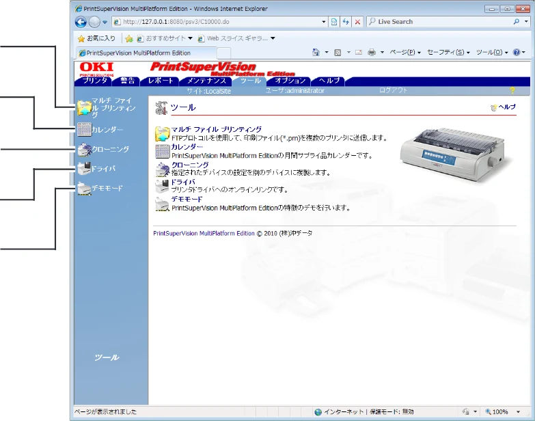The image size is (535, 421).
Task: Click the driver floppy icon in main list
Action: tap(163, 186)
